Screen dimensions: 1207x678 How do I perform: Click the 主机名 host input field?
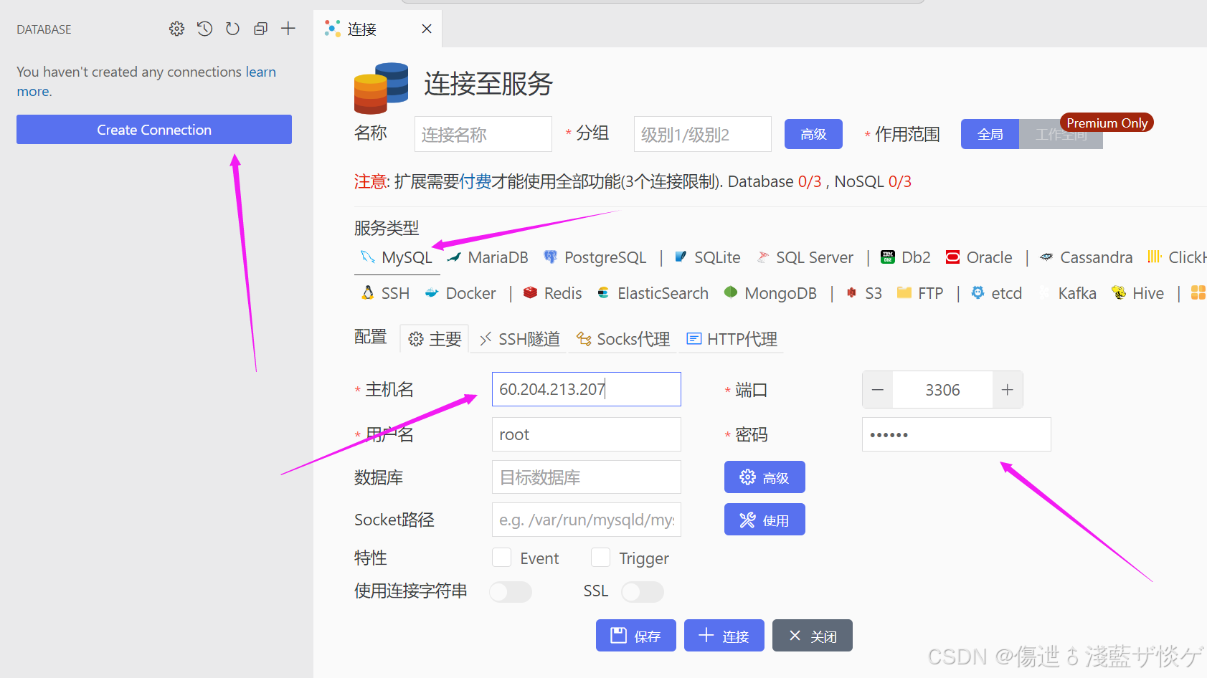coord(587,389)
